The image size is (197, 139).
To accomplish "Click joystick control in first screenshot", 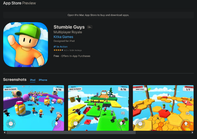I will (11, 124).
